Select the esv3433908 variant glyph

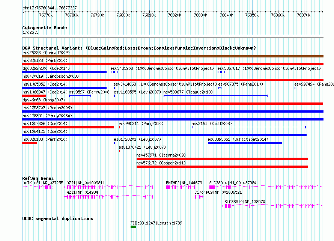pos(114,72)
